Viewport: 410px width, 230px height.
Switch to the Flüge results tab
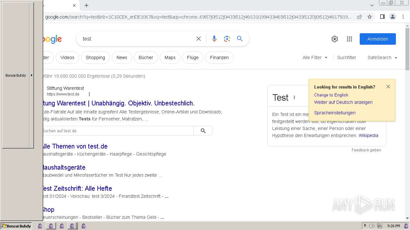pos(193,57)
